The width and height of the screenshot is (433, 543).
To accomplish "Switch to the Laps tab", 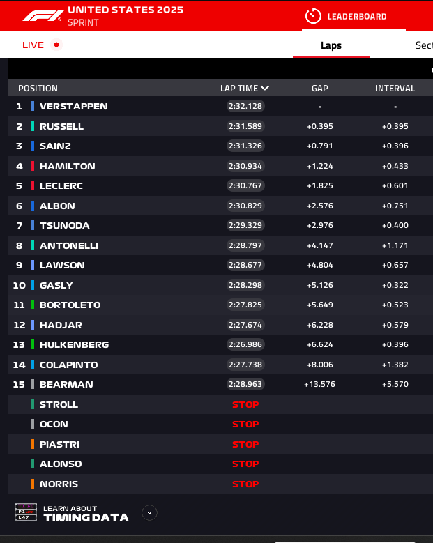I will [331, 45].
